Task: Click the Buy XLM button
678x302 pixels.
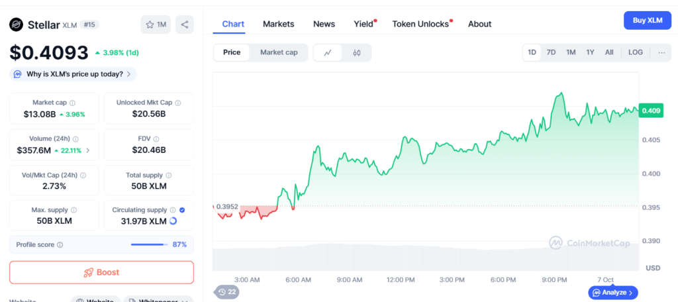Action: click(647, 21)
